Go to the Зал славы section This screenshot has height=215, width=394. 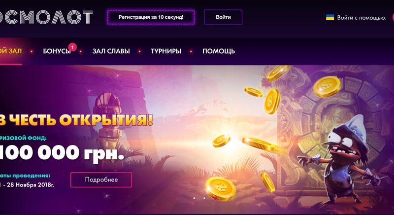pyautogui.click(x=111, y=51)
